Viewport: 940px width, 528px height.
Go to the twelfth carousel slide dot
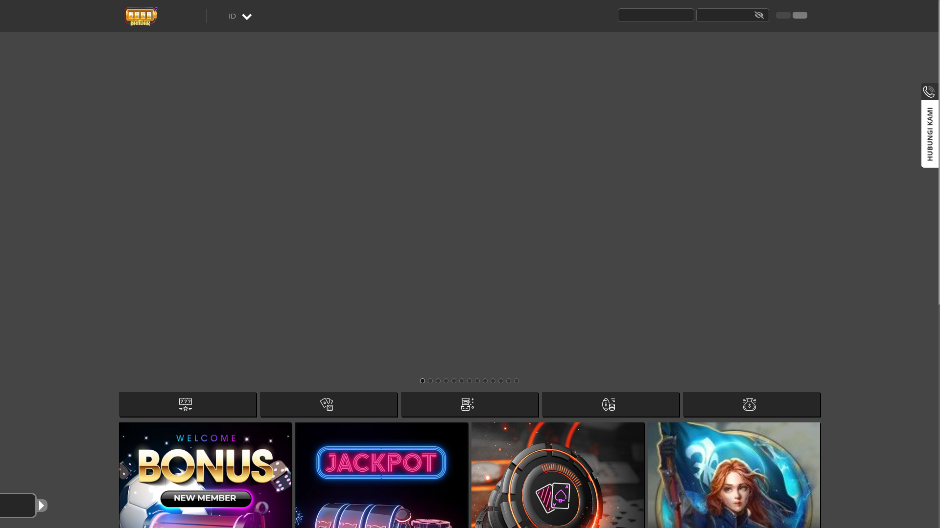[x=509, y=381]
